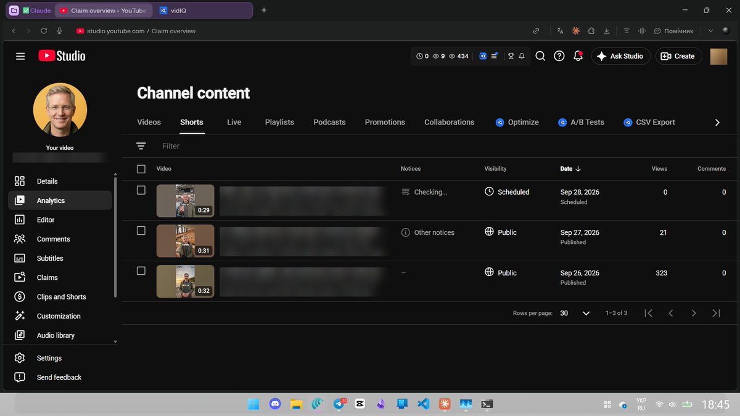Switch to the Promotions tab
This screenshot has width=740, height=416.
(x=385, y=122)
